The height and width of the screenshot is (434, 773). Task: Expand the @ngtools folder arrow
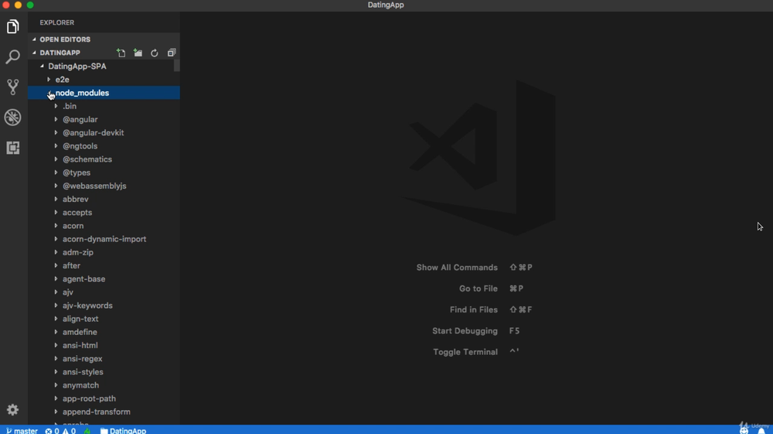click(56, 146)
